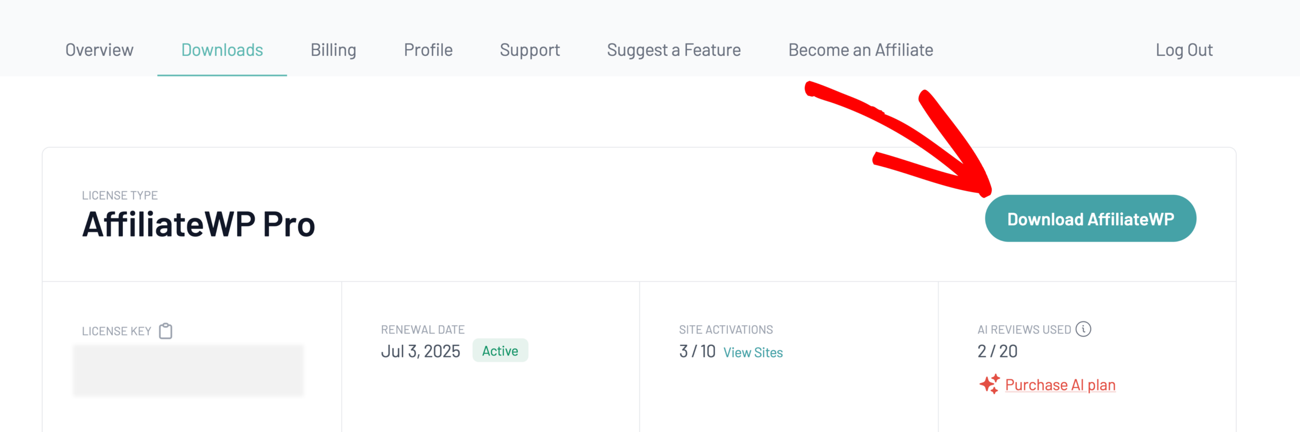Screen dimensions: 1300x432
Task: Open the AI Reviews info tooltip icon
Action: click(1084, 329)
